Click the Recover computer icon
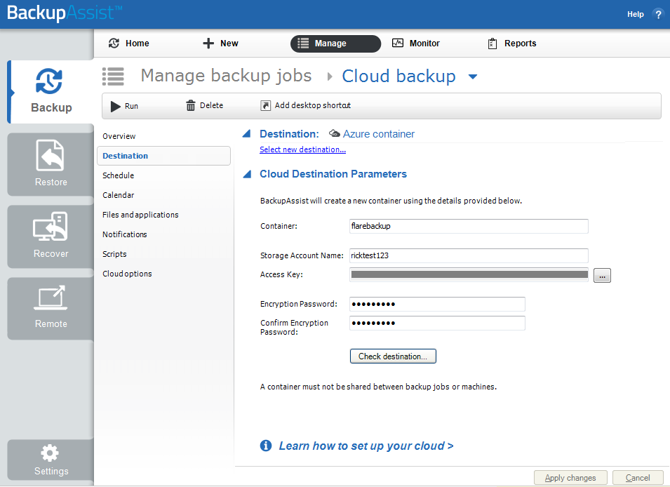This screenshot has height=487, width=670. coord(51,227)
